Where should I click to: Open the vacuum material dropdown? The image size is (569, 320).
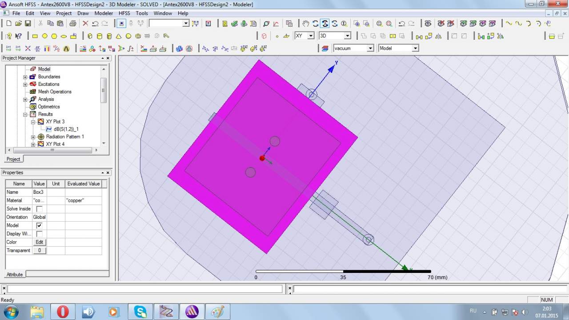(370, 48)
